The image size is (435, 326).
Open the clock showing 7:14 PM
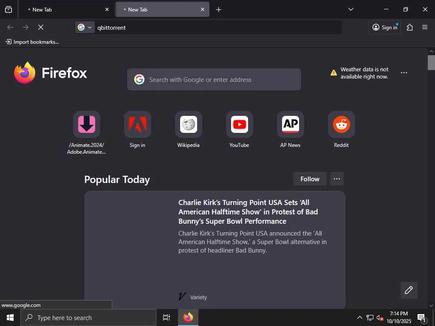399,318
